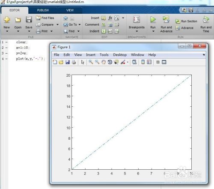Click Print Figure icon in Figure toolbar
Image resolution: width=214 pixels, height=189 pixels.
(74, 62)
